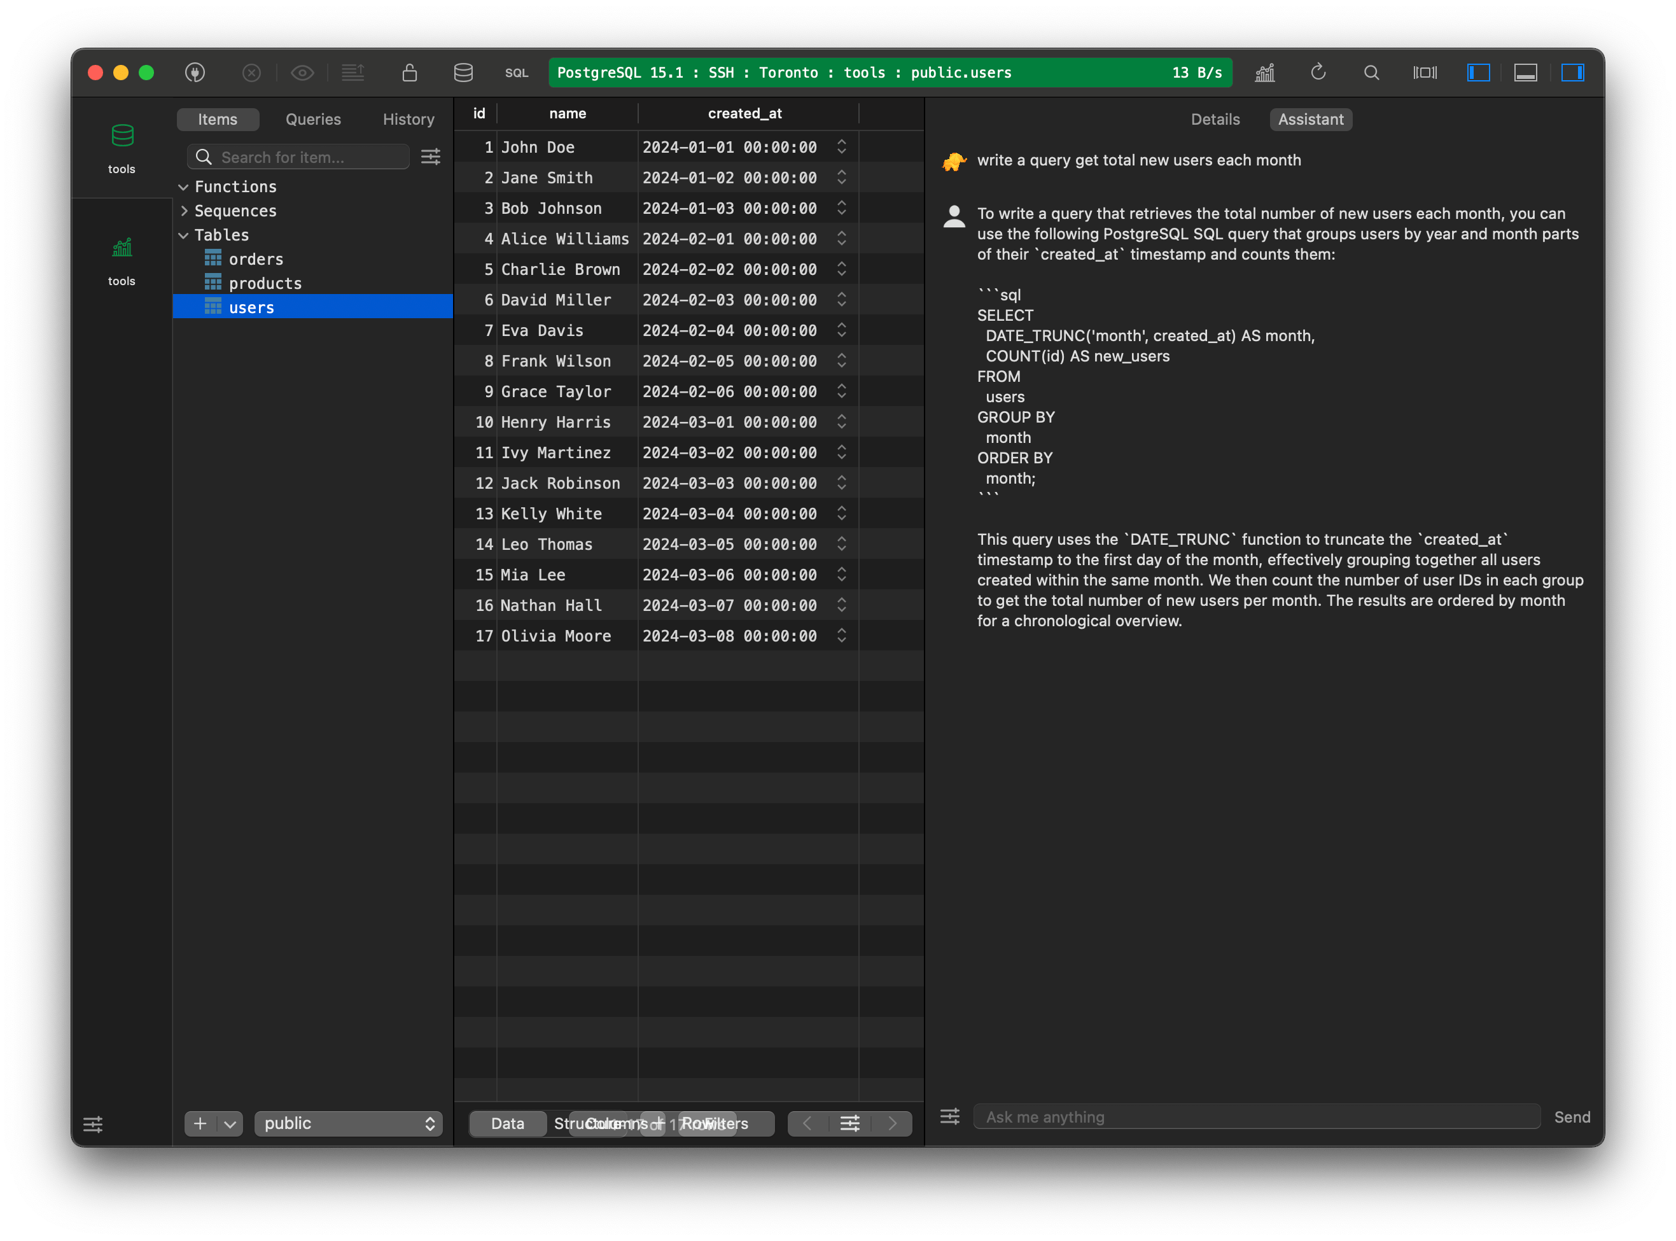
Task: Click the id column header
Action: click(x=478, y=113)
